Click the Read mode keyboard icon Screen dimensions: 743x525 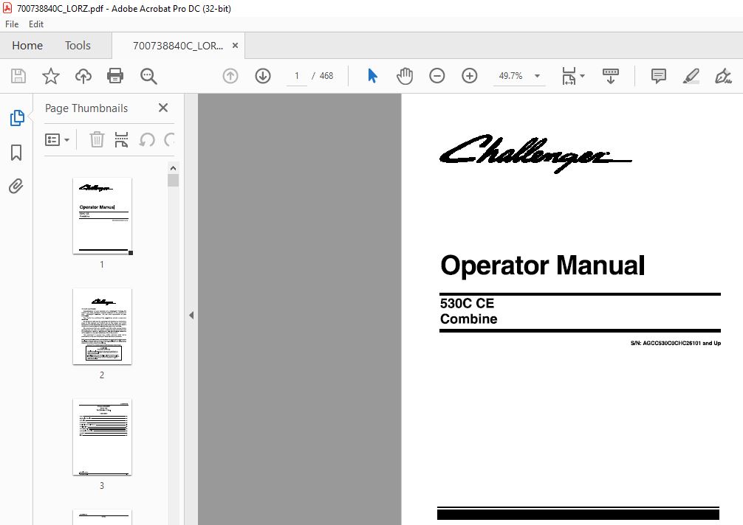610,76
